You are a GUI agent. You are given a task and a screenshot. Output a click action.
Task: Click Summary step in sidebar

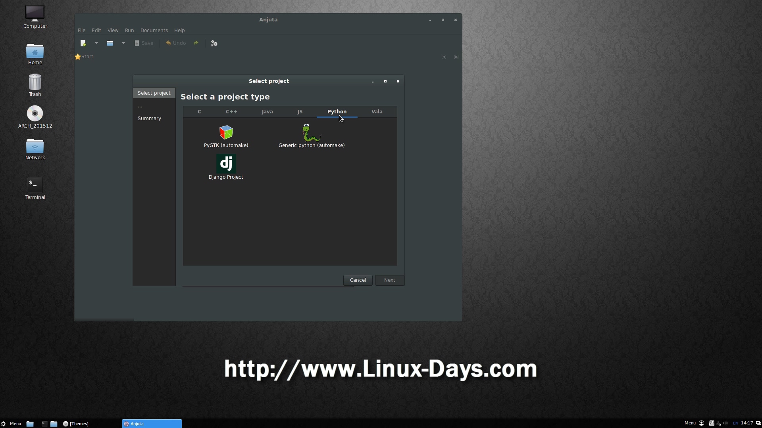coord(149,118)
